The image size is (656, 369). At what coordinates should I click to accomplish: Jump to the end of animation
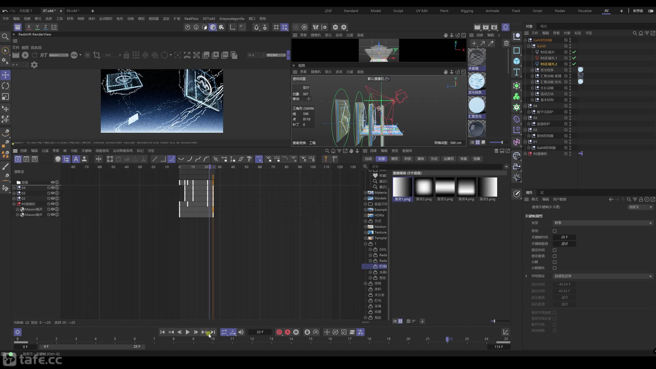(x=213, y=332)
